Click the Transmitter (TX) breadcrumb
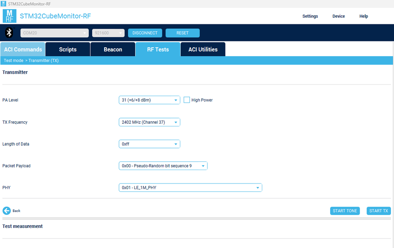This screenshot has height=248, width=394. (x=43, y=61)
